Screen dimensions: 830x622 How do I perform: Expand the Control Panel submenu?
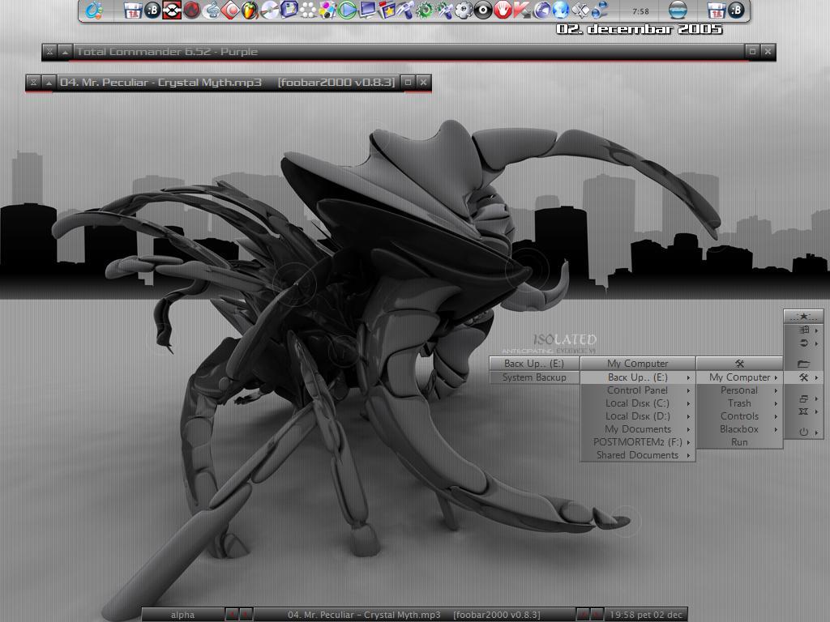[638, 390]
